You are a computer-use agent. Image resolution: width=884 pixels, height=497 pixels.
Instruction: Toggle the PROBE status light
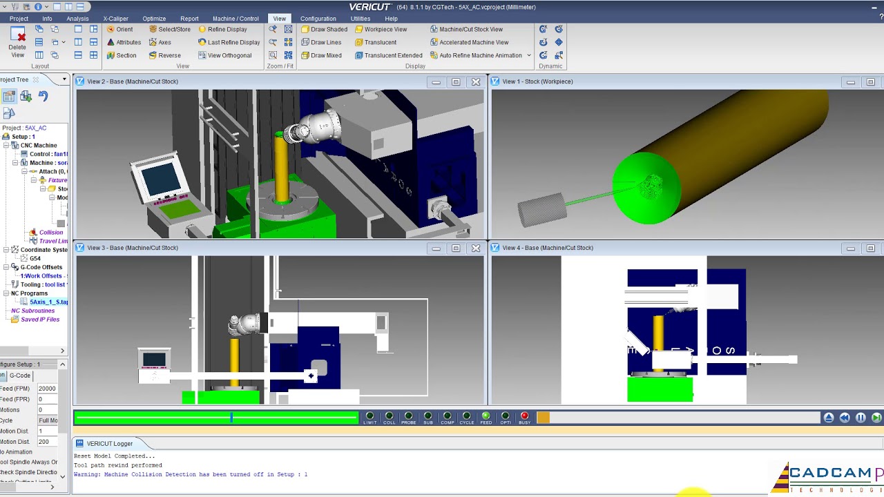(408, 418)
